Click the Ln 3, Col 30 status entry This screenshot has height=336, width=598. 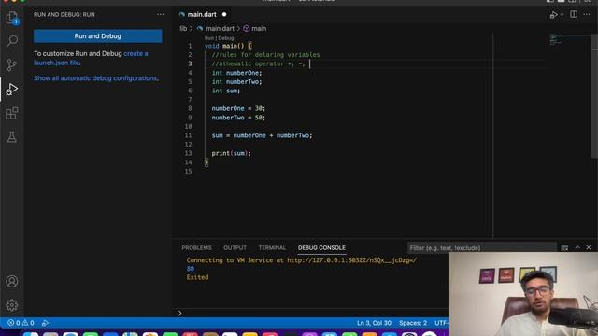pos(374,323)
